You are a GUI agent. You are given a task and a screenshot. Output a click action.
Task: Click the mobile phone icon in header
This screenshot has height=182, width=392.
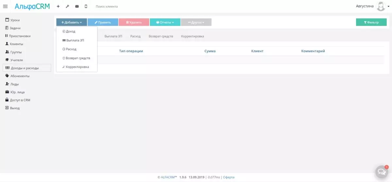(x=86, y=7)
